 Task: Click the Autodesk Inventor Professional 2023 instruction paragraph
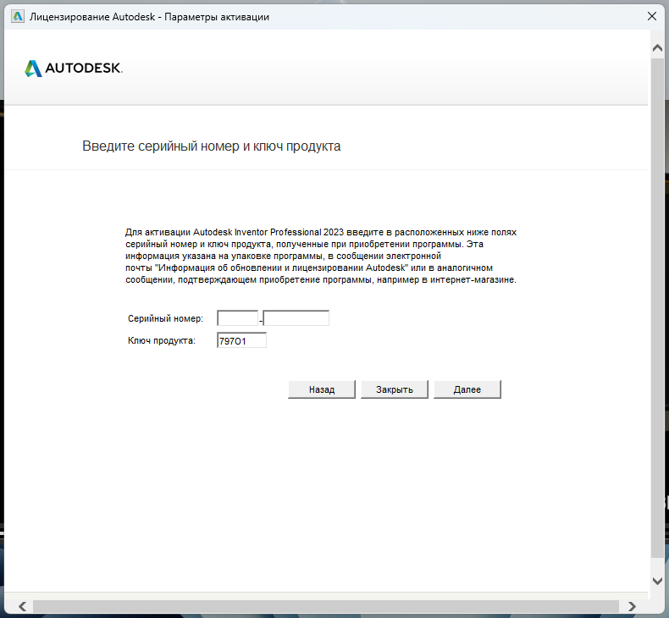coord(321,256)
